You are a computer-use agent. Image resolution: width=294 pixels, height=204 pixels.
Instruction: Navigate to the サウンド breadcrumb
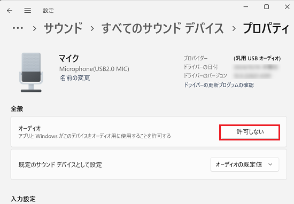(x=63, y=28)
